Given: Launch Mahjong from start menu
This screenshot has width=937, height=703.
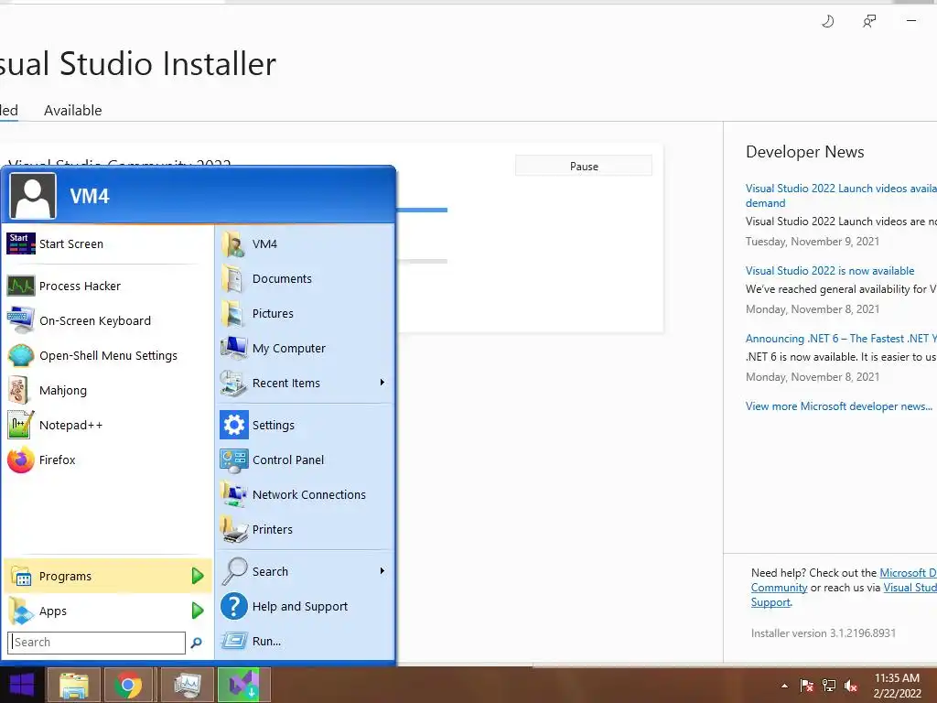Looking at the screenshot, I should 108,390.
